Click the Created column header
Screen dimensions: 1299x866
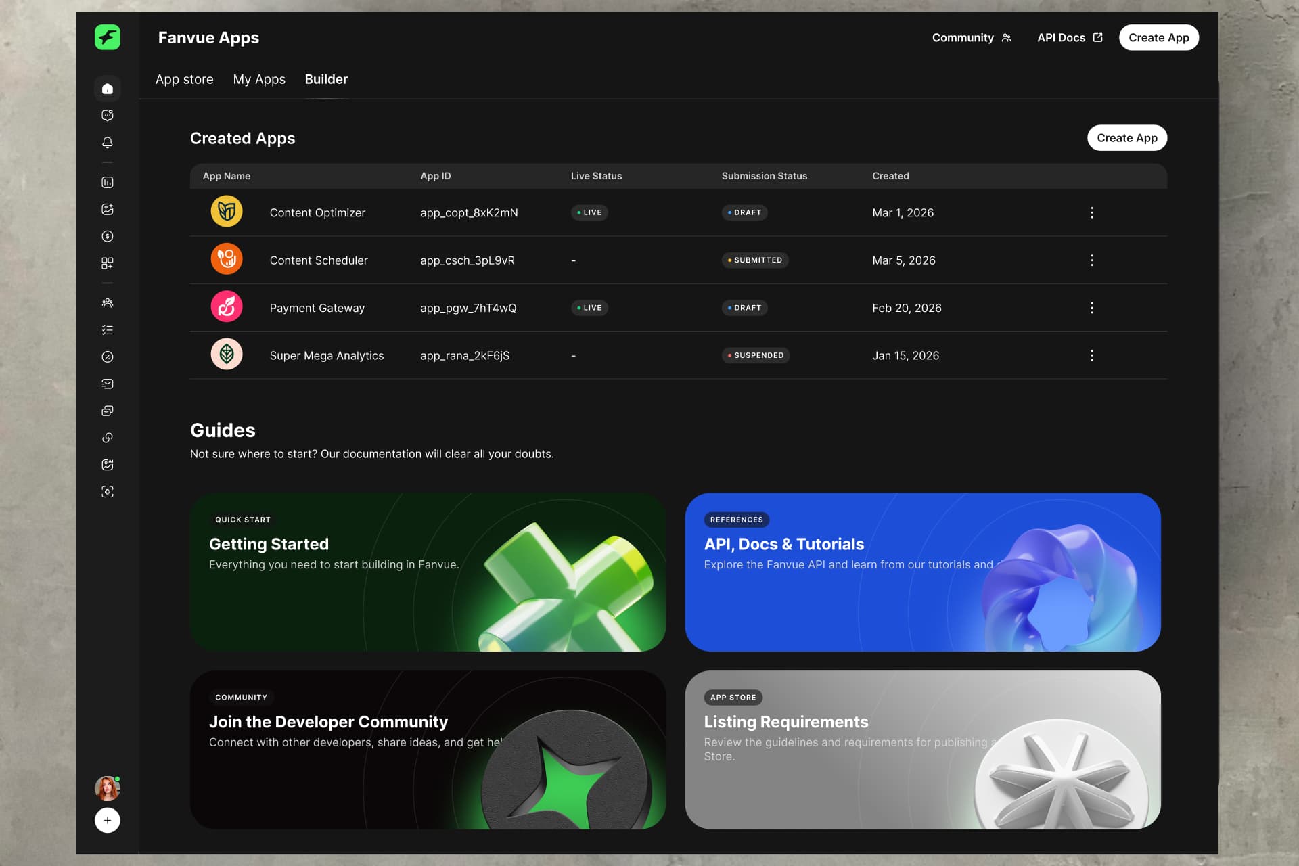coord(890,176)
